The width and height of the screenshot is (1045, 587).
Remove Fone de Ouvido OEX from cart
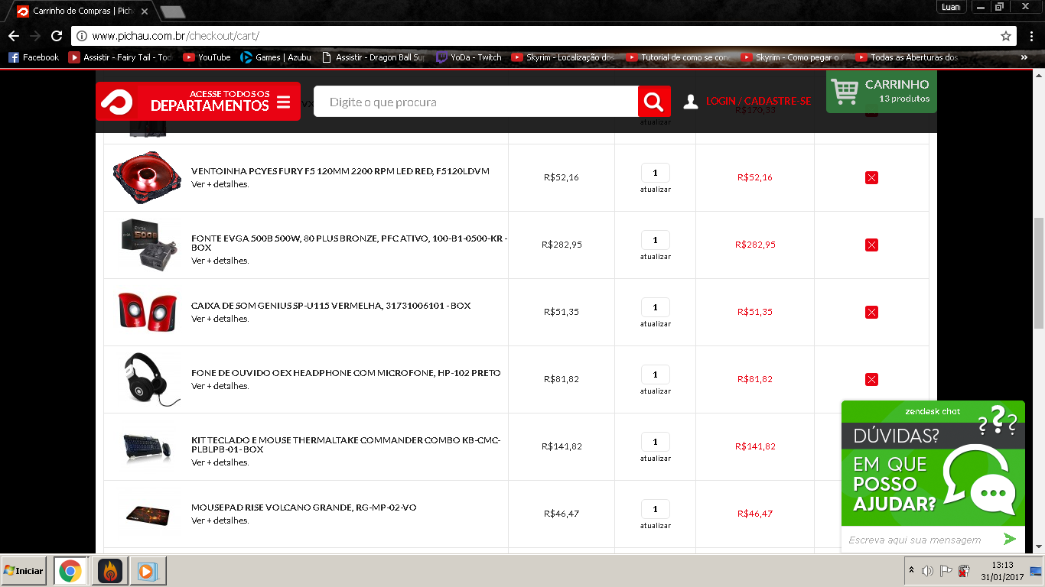(x=871, y=379)
